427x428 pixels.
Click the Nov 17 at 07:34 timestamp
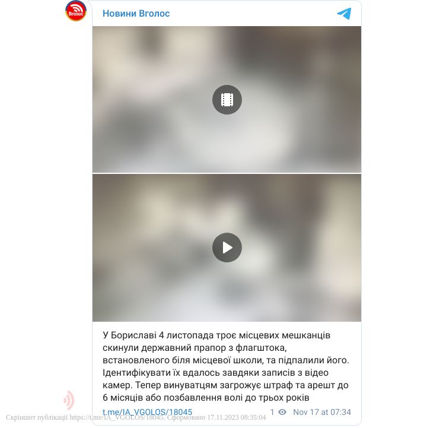pyautogui.click(x=322, y=412)
